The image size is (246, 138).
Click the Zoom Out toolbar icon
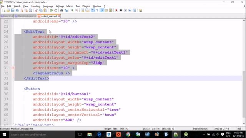[76, 10]
